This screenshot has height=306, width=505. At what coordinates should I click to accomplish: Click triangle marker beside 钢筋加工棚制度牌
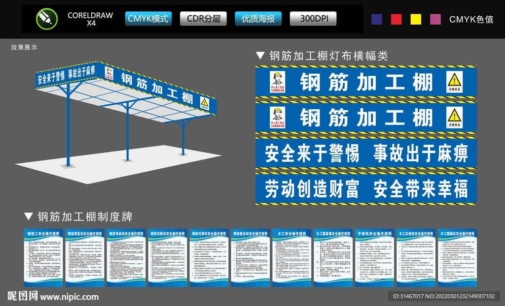[x=28, y=216]
